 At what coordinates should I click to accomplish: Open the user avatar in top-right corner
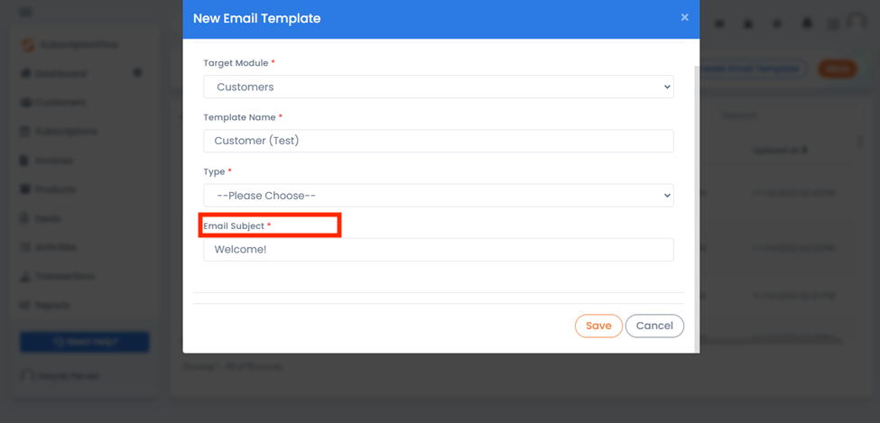tap(857, 23)
